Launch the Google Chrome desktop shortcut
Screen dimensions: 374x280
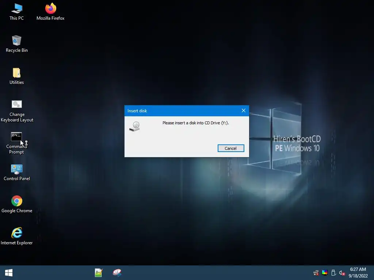pyautogui.click(x=17, y=204)
